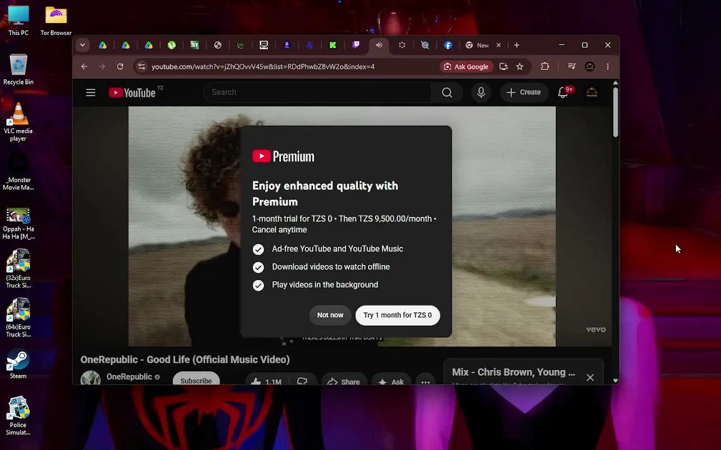Click Try 1 month for TZS 0
Image resolution: width=721 pixels, height=450 pixels.
pos(398,316)
